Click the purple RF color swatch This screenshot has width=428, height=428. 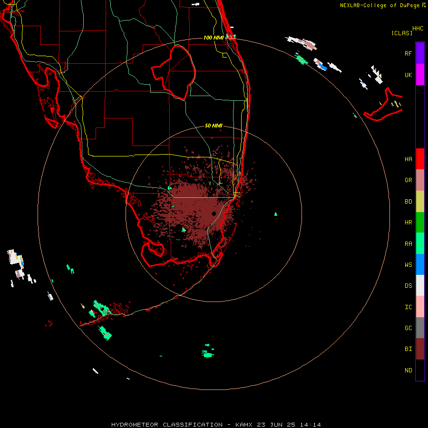point(420,53)
